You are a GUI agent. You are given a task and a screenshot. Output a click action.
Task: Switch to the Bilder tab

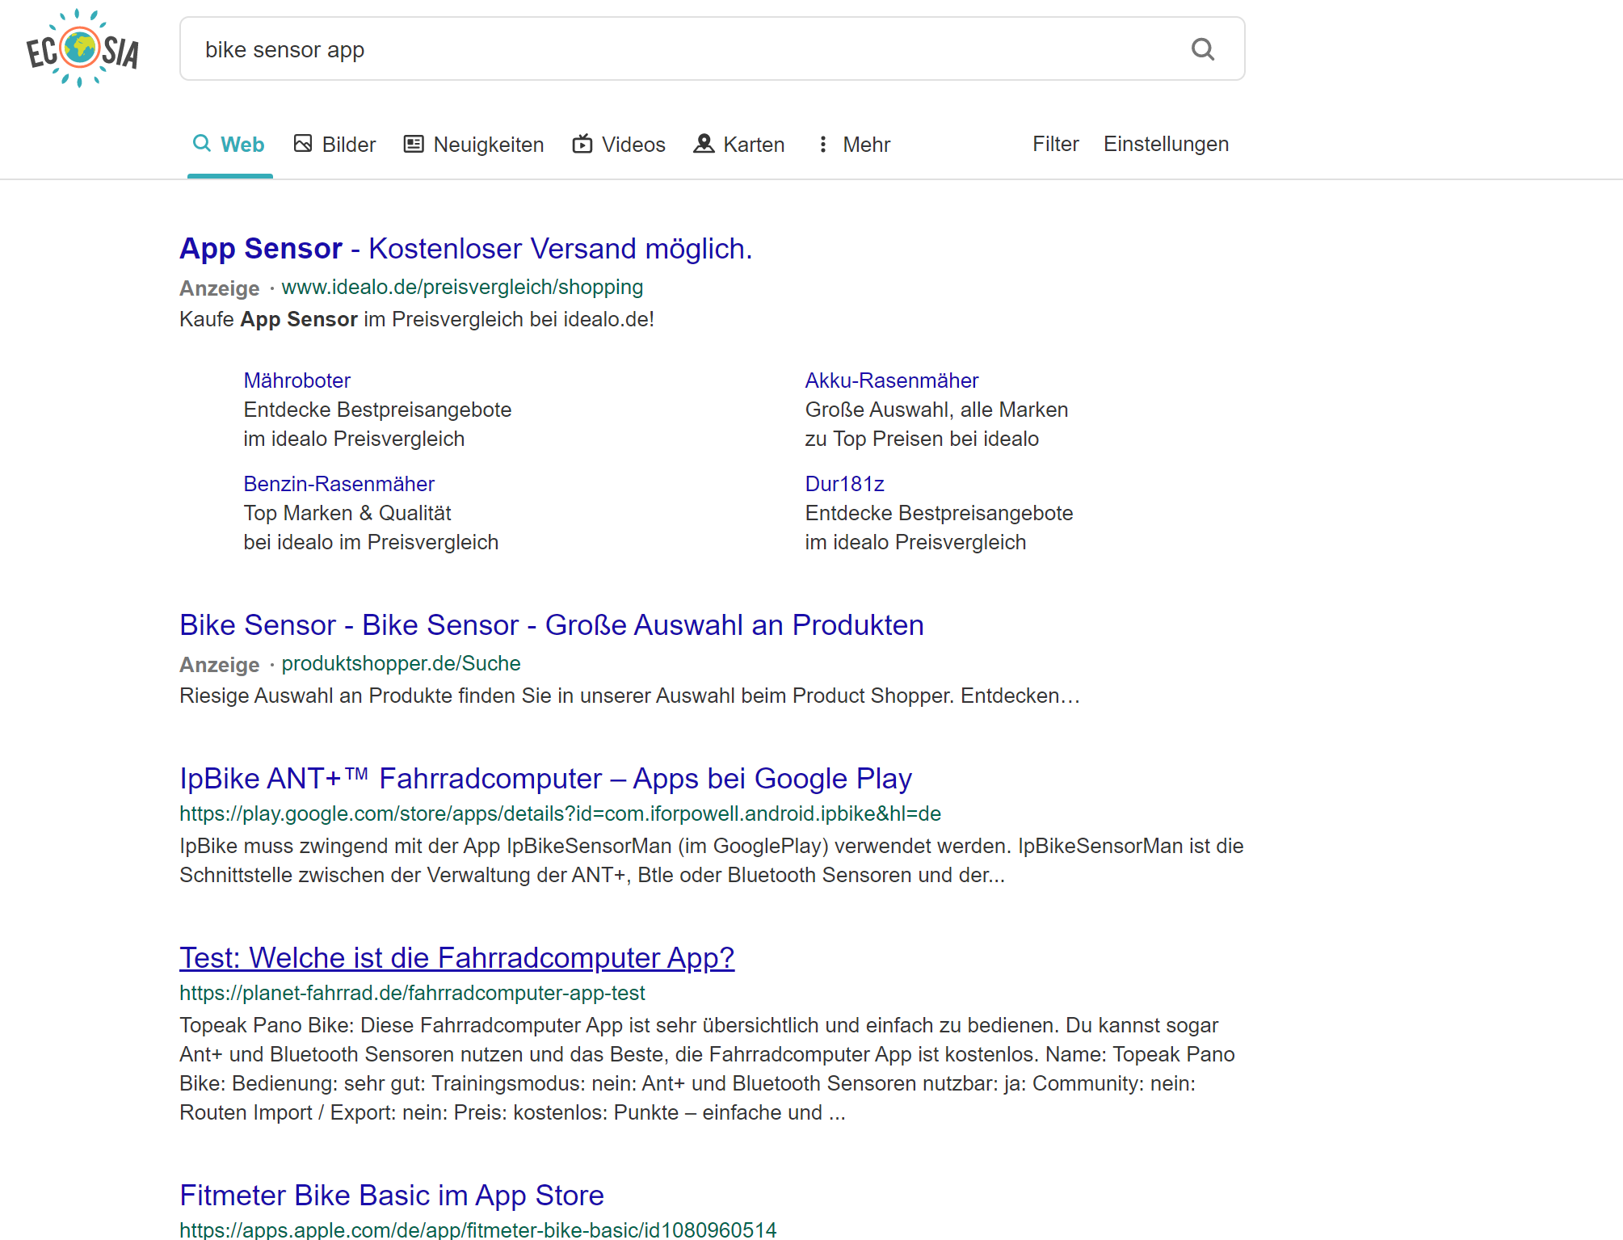[x=335, y=145]
